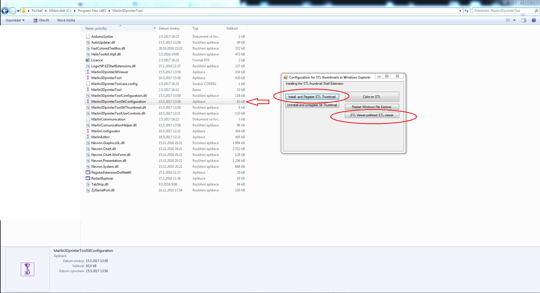Viewport: 540px width, 293px height.
Task: Click the refresh icon beside address bar
Action: [467, 11]
